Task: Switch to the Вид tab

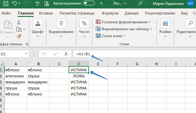Action: point(184,13)
